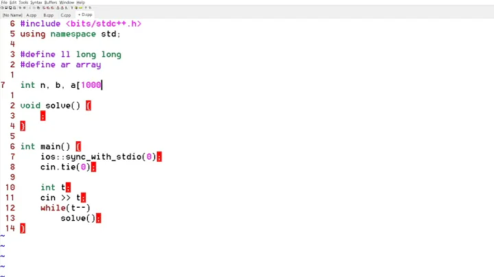The height and width of the screenshot is (277, 494).
Task: Switch to the B.cpp tab
Action: (49, 15)
